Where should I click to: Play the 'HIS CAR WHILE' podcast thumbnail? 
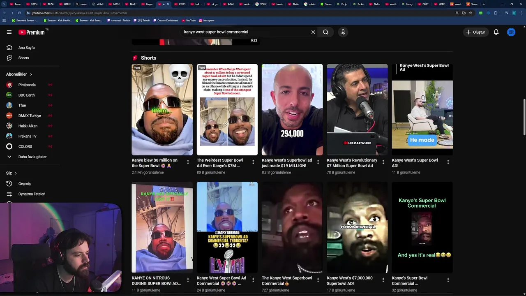(357, 109)
